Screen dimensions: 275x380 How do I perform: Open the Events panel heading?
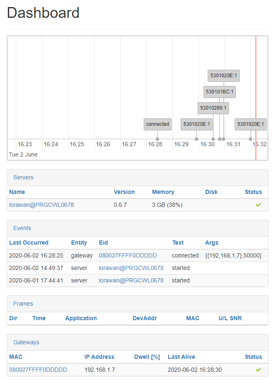pyautogui.click(x=22, y=228)
